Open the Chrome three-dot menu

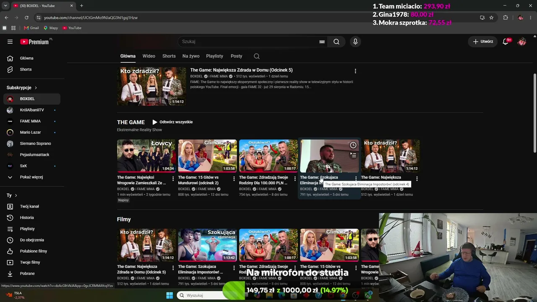(531, 18)
